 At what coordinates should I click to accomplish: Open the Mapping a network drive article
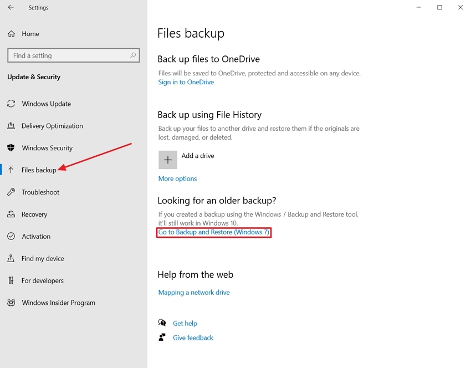pyautogui.click(x=194, y=292)
